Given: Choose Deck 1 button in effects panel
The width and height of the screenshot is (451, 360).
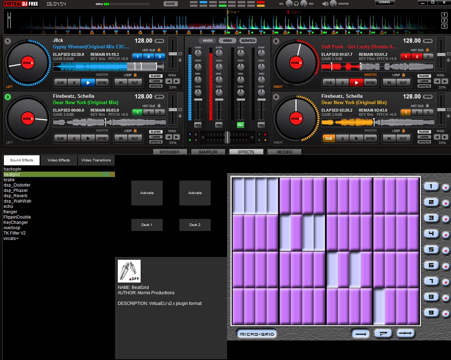Looking at the screenshot, I should point(147,225).
